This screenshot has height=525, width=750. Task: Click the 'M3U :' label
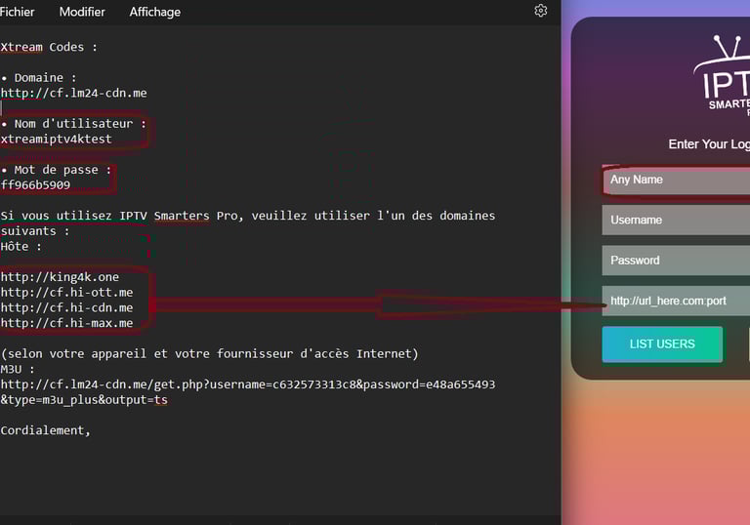18,369
